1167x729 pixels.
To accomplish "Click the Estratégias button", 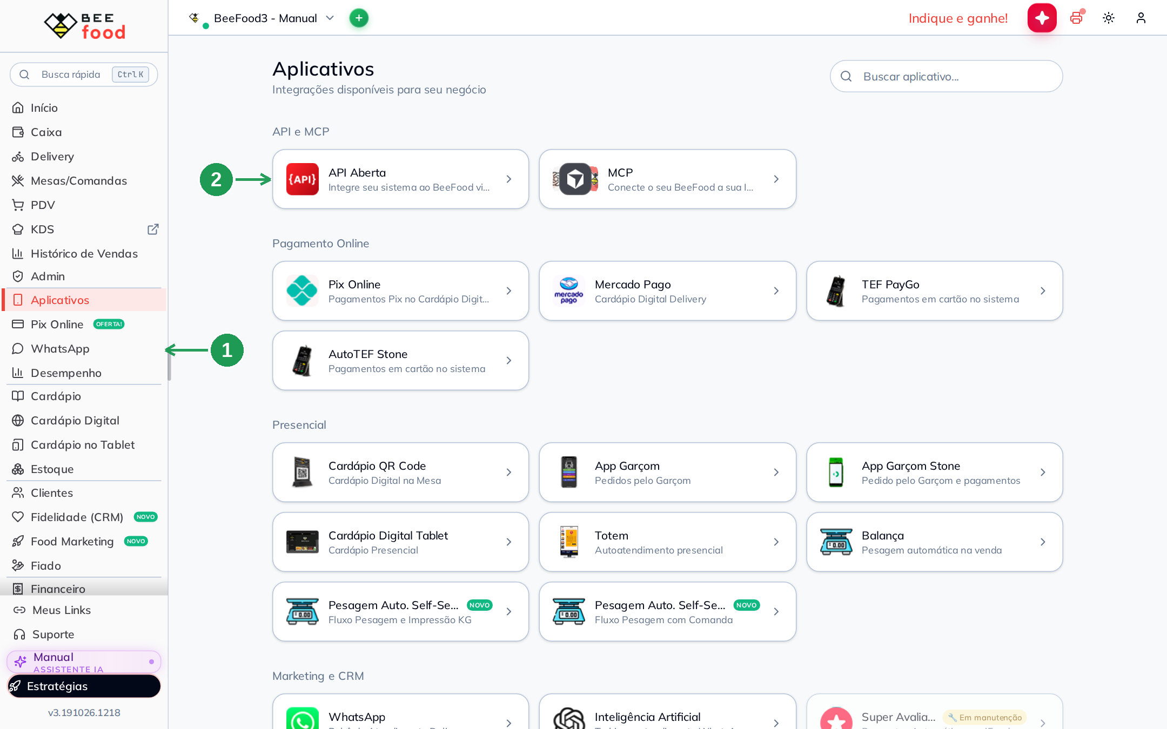I will tap(84, 686).
